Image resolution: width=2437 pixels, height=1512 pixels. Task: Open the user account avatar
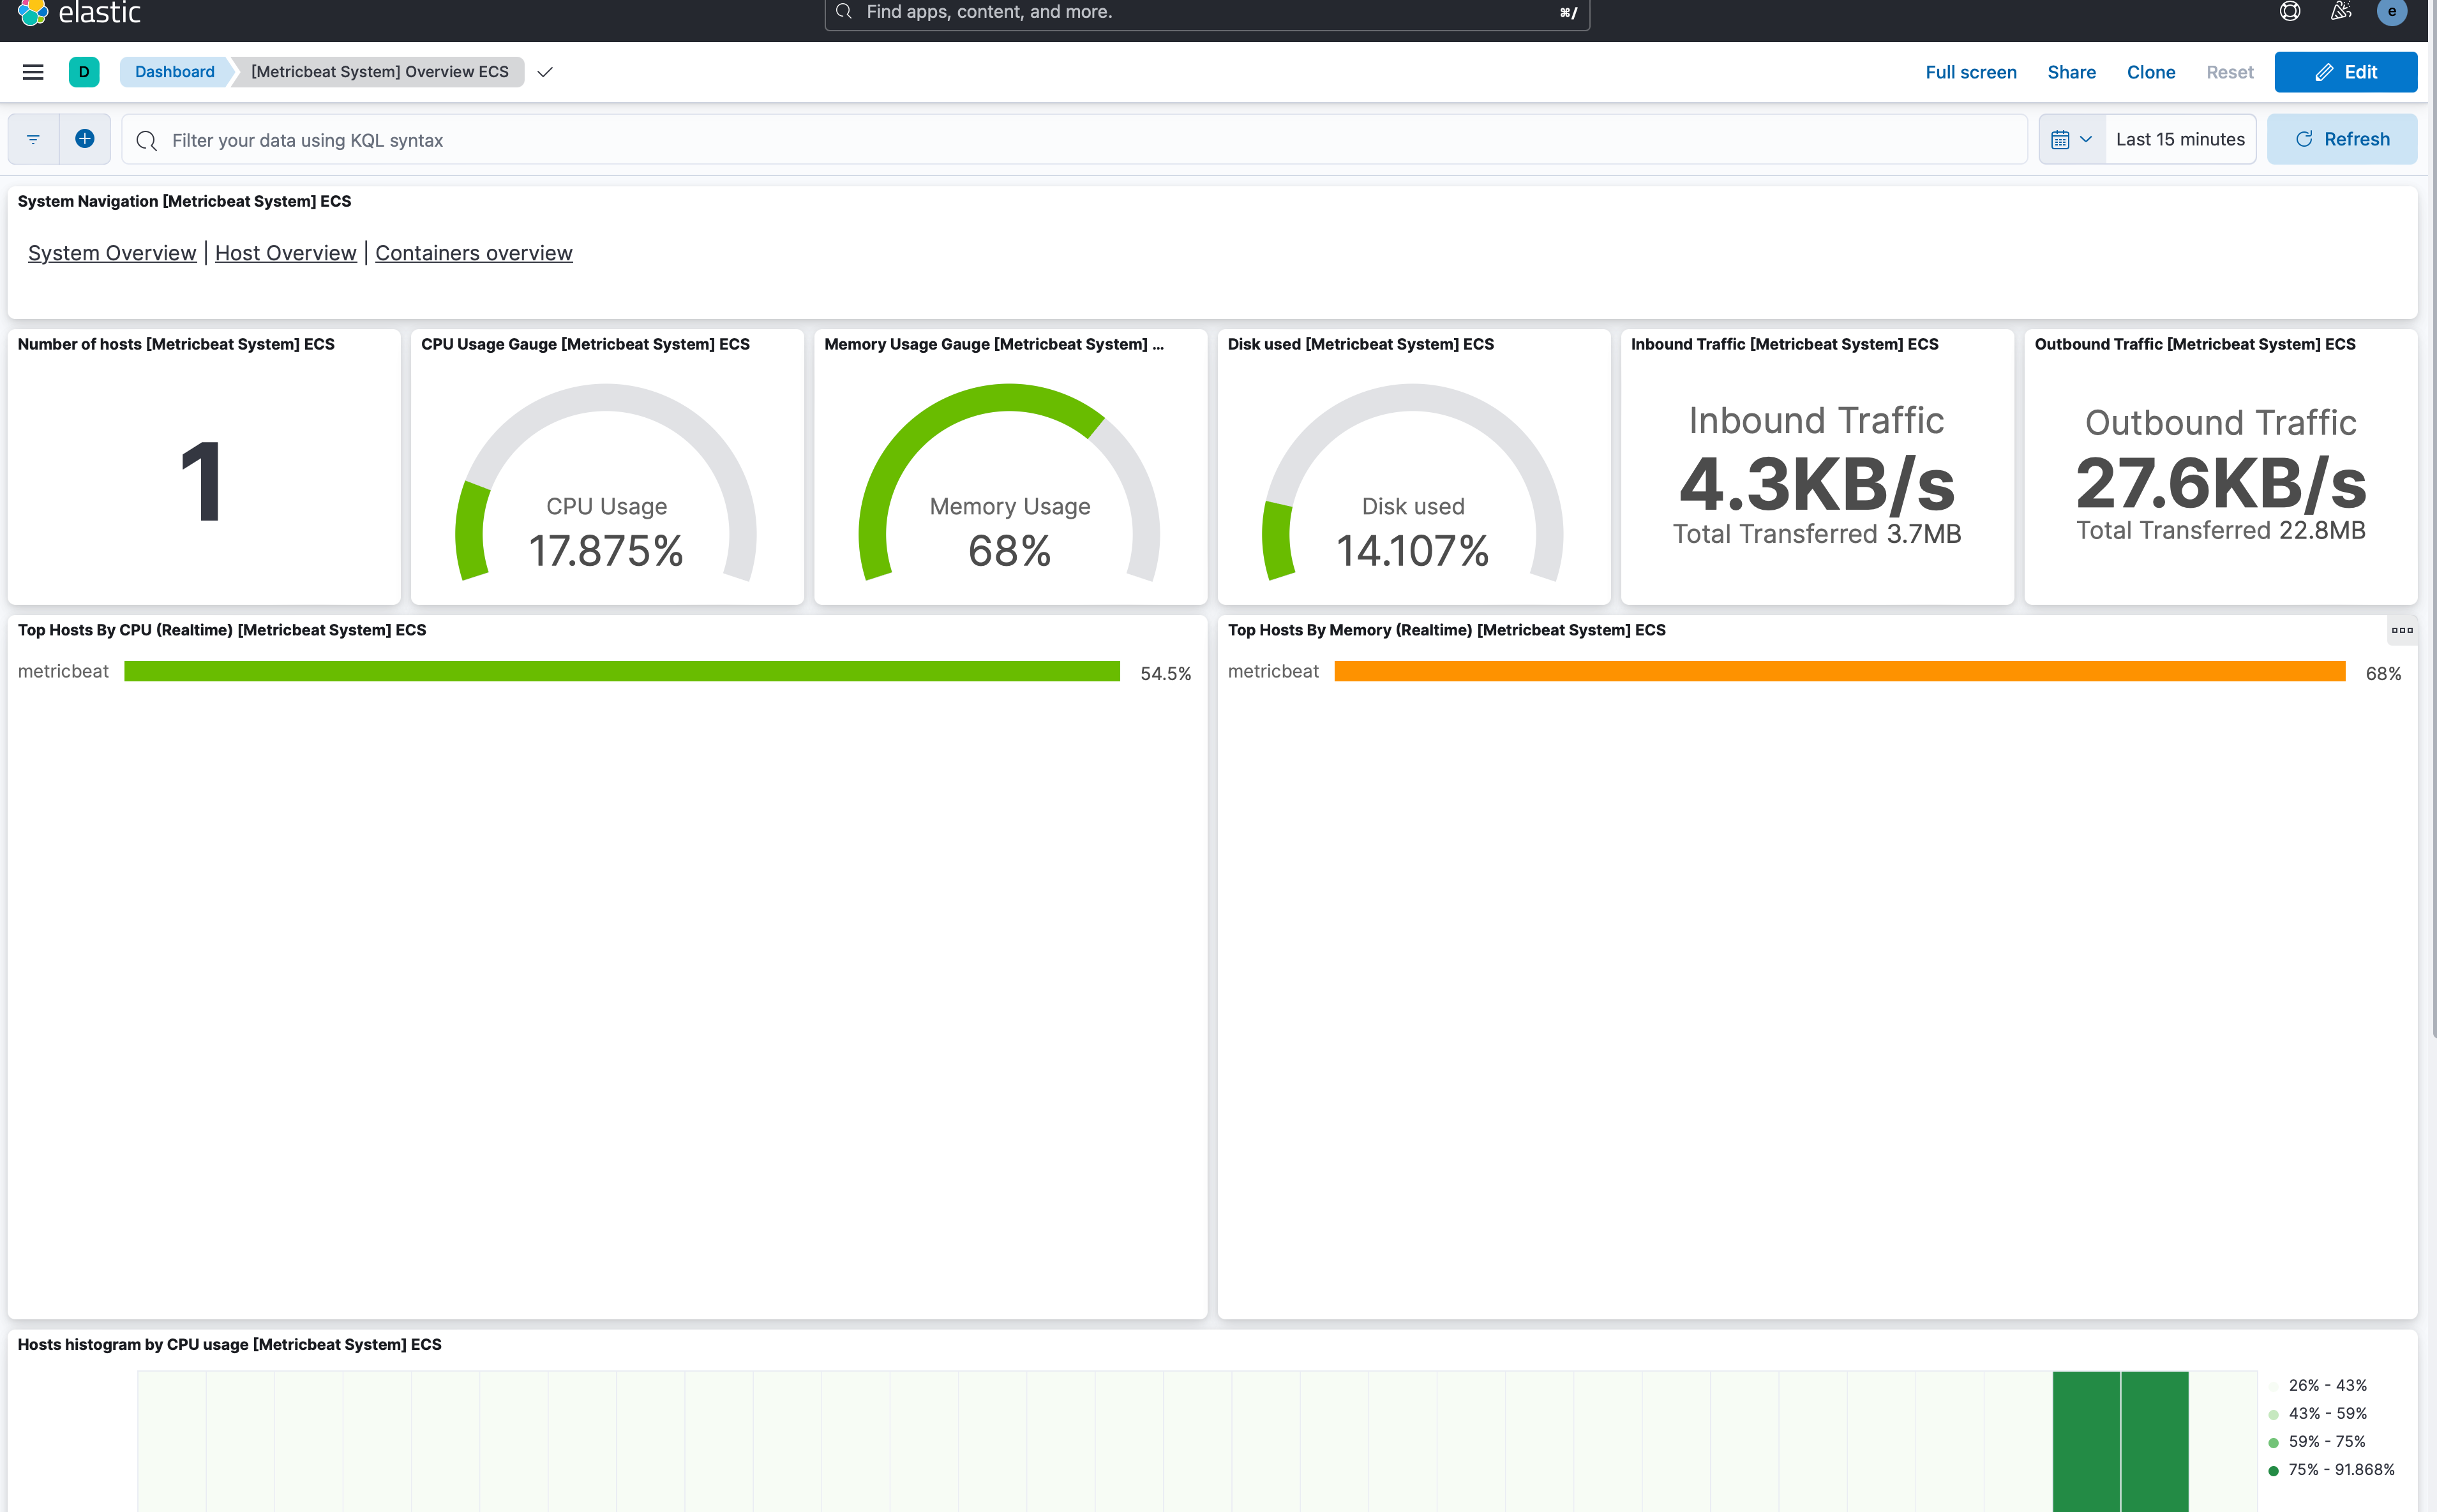[x=2392, y=12]
